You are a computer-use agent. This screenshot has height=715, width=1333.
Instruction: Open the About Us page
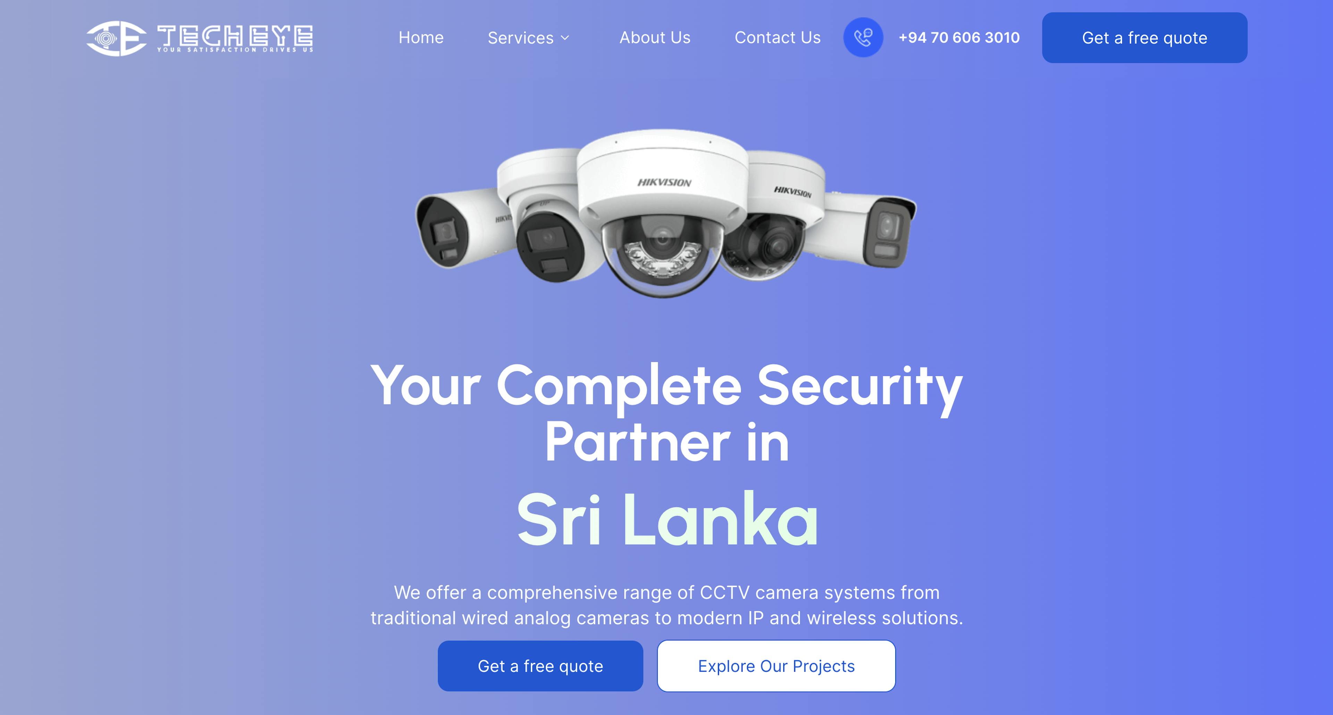pyautogui.click(x=655, y=37)
